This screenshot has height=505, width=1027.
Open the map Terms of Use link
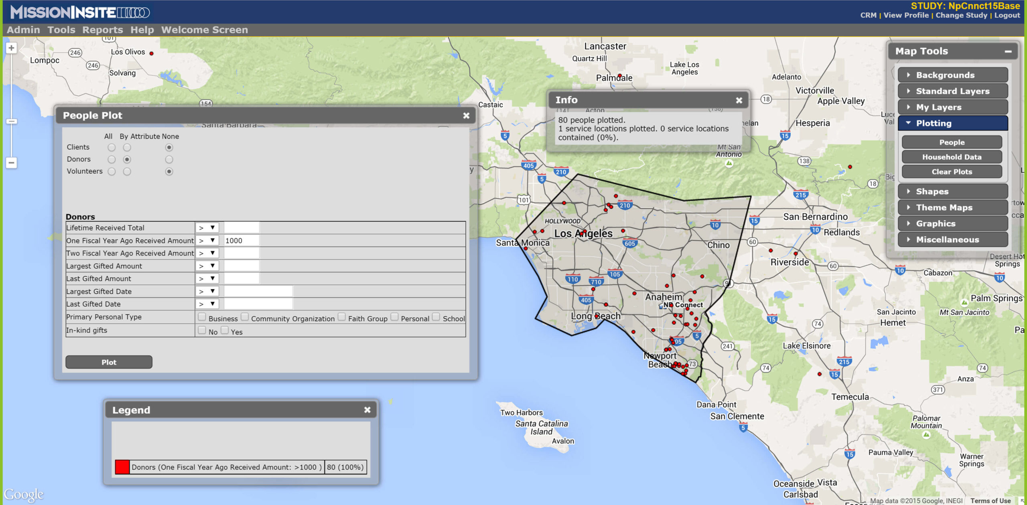tap(990, 501)
